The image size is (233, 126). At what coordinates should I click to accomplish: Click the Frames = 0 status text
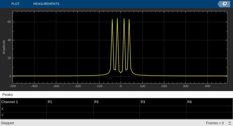[215, 123]
